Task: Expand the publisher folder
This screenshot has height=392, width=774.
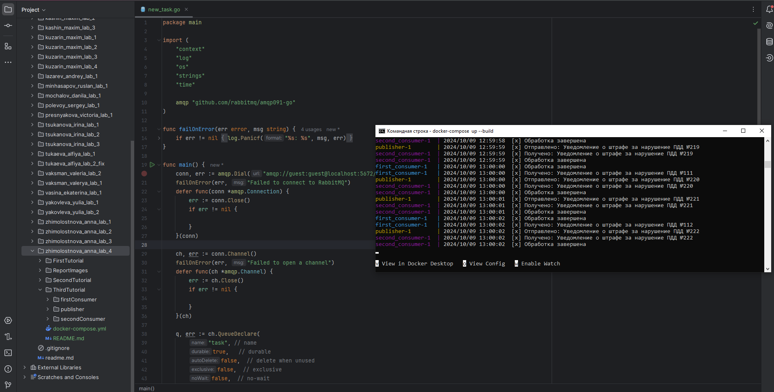Action: coord(48,309)
